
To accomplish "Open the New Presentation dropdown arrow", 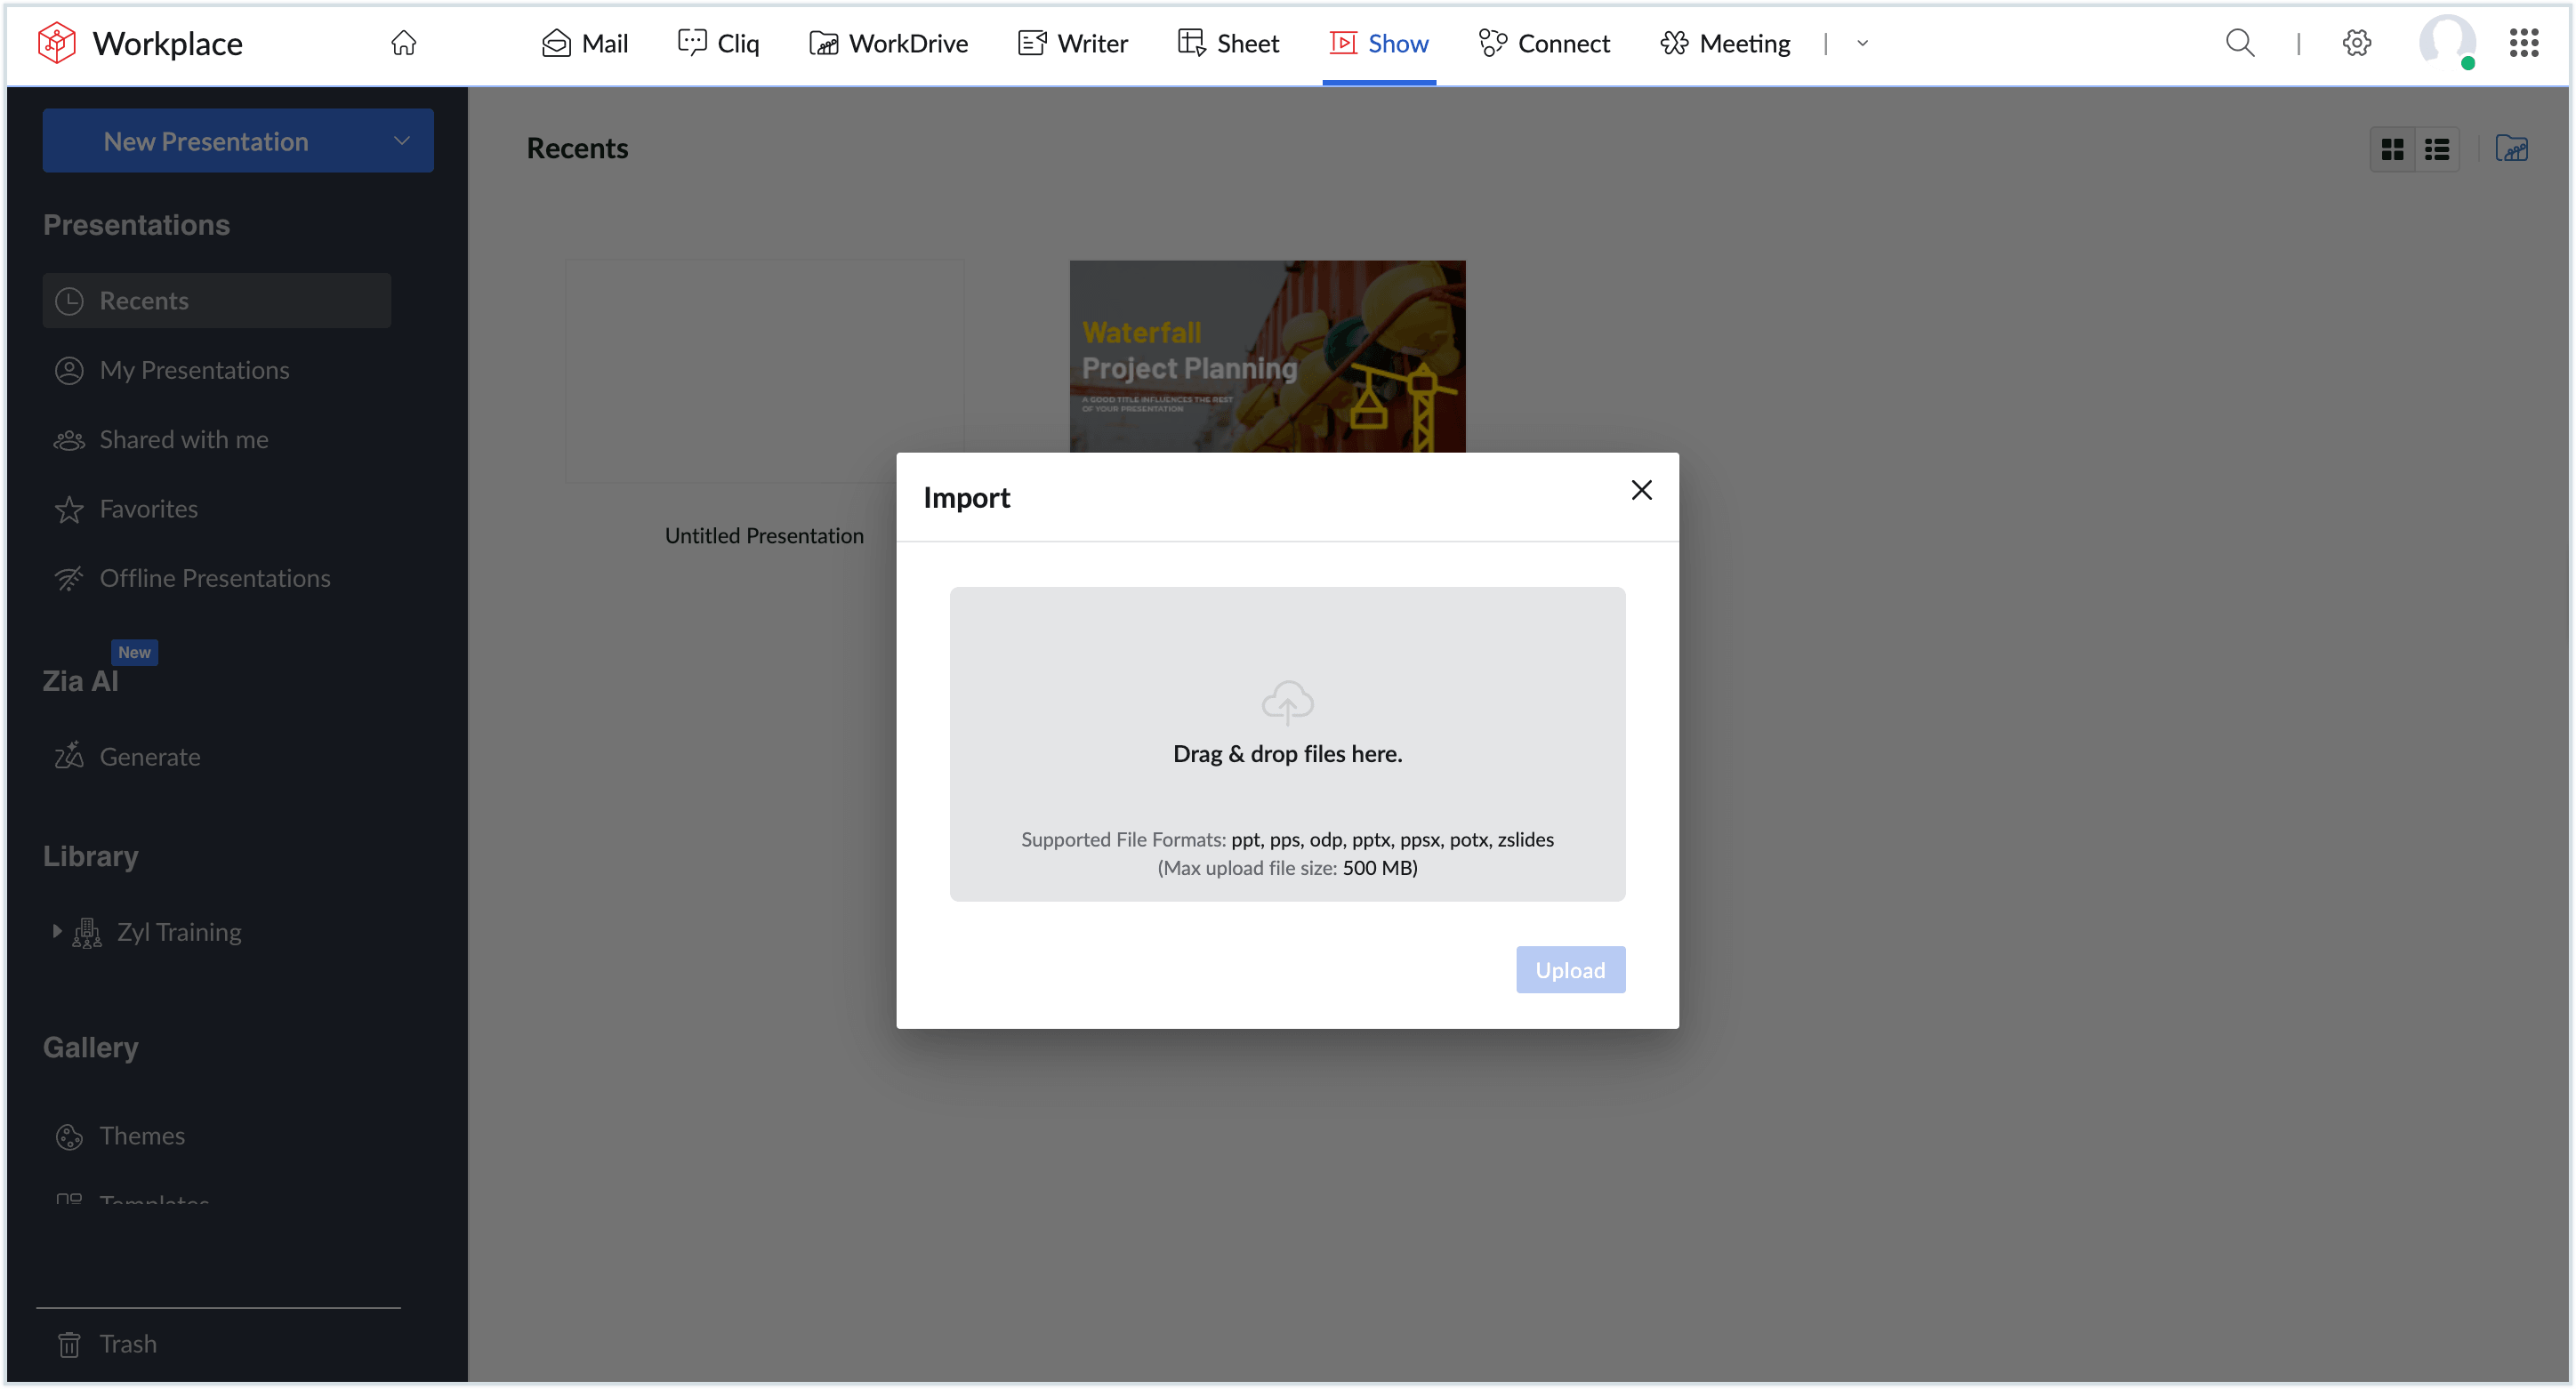I will pyautogui.click(x=402, y=140).
